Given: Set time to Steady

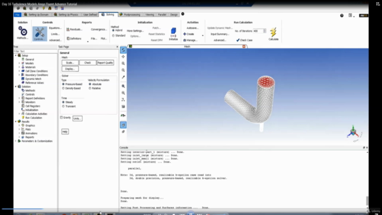Looking at the screenshot, I should pyautogui.click(x=67, y=102).
